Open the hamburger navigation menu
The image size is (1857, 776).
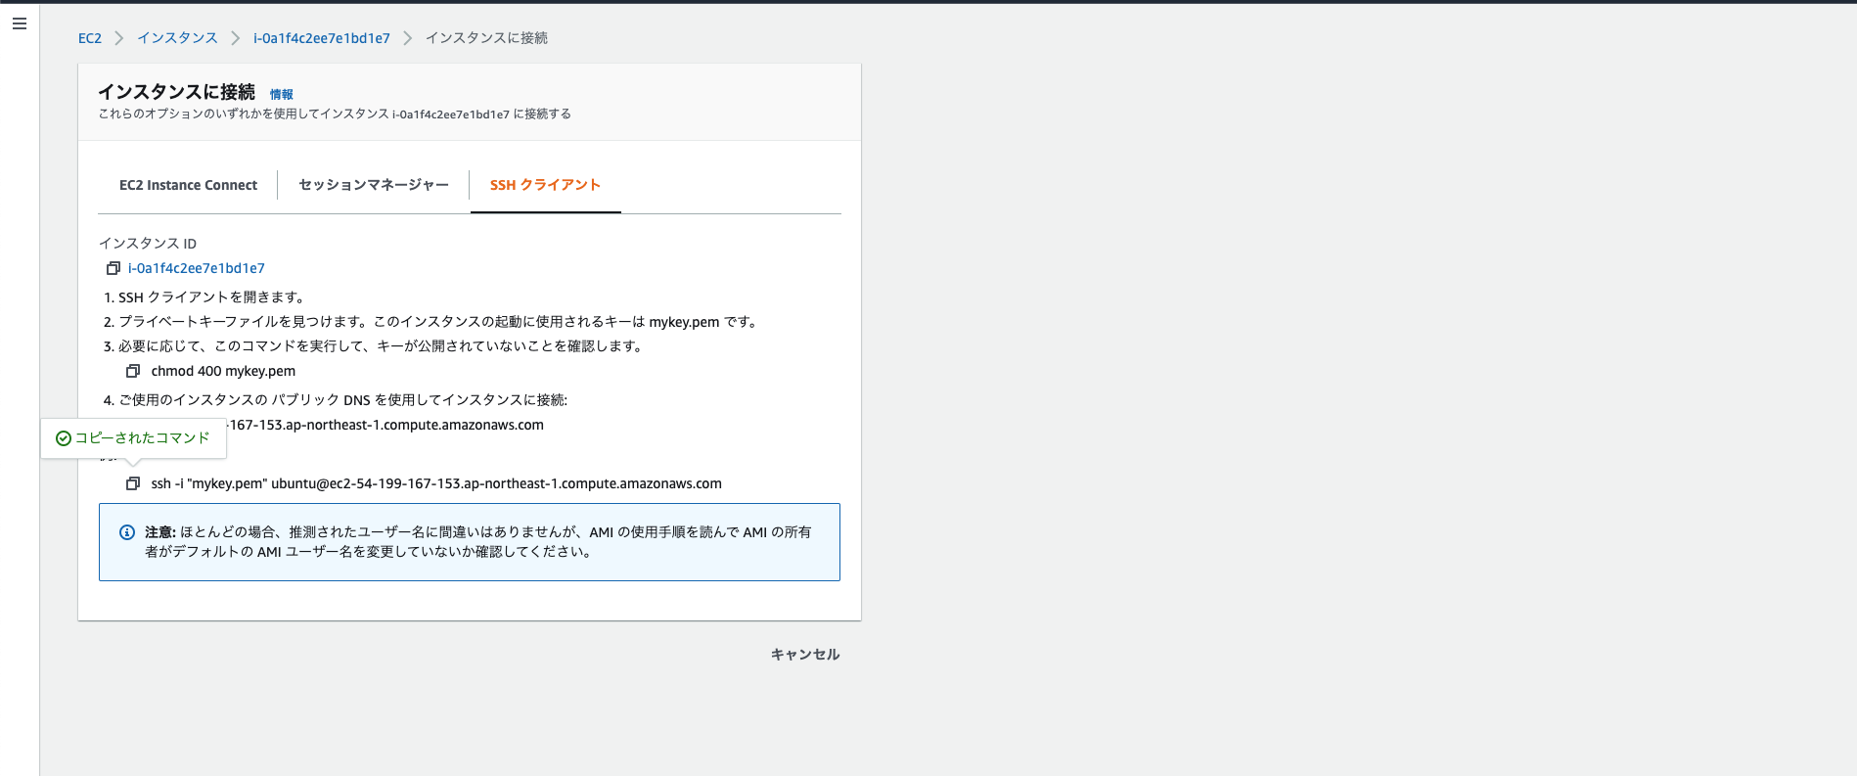[20, 23]
